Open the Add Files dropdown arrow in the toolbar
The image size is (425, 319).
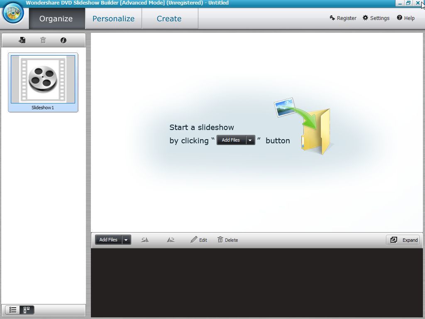pyautogui.click(x=126, y=240)
